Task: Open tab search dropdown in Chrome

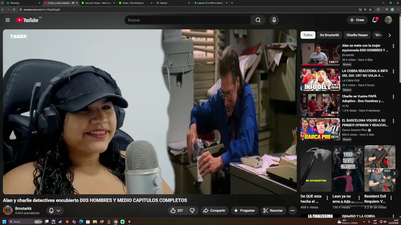Action: point(2,3)
